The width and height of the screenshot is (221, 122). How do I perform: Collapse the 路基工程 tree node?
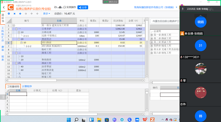click(x=16, y=53)
